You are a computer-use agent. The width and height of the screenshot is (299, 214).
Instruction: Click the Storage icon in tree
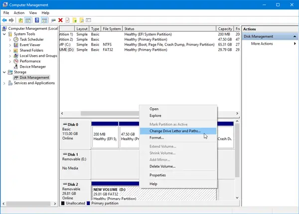coord(10,72)
